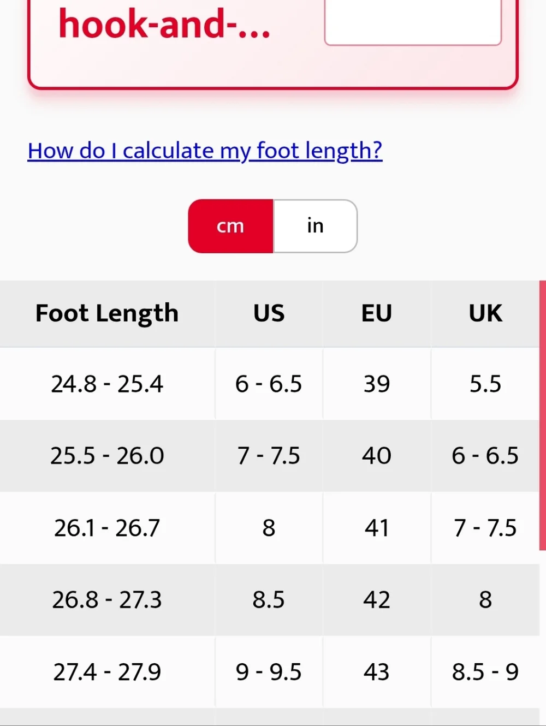Click the EU column header

click(377, 314)
